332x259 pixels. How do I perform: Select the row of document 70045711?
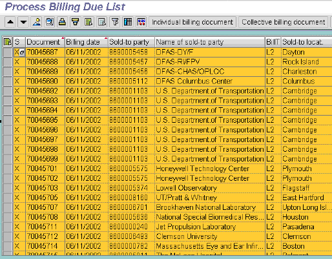click(8, 227)
